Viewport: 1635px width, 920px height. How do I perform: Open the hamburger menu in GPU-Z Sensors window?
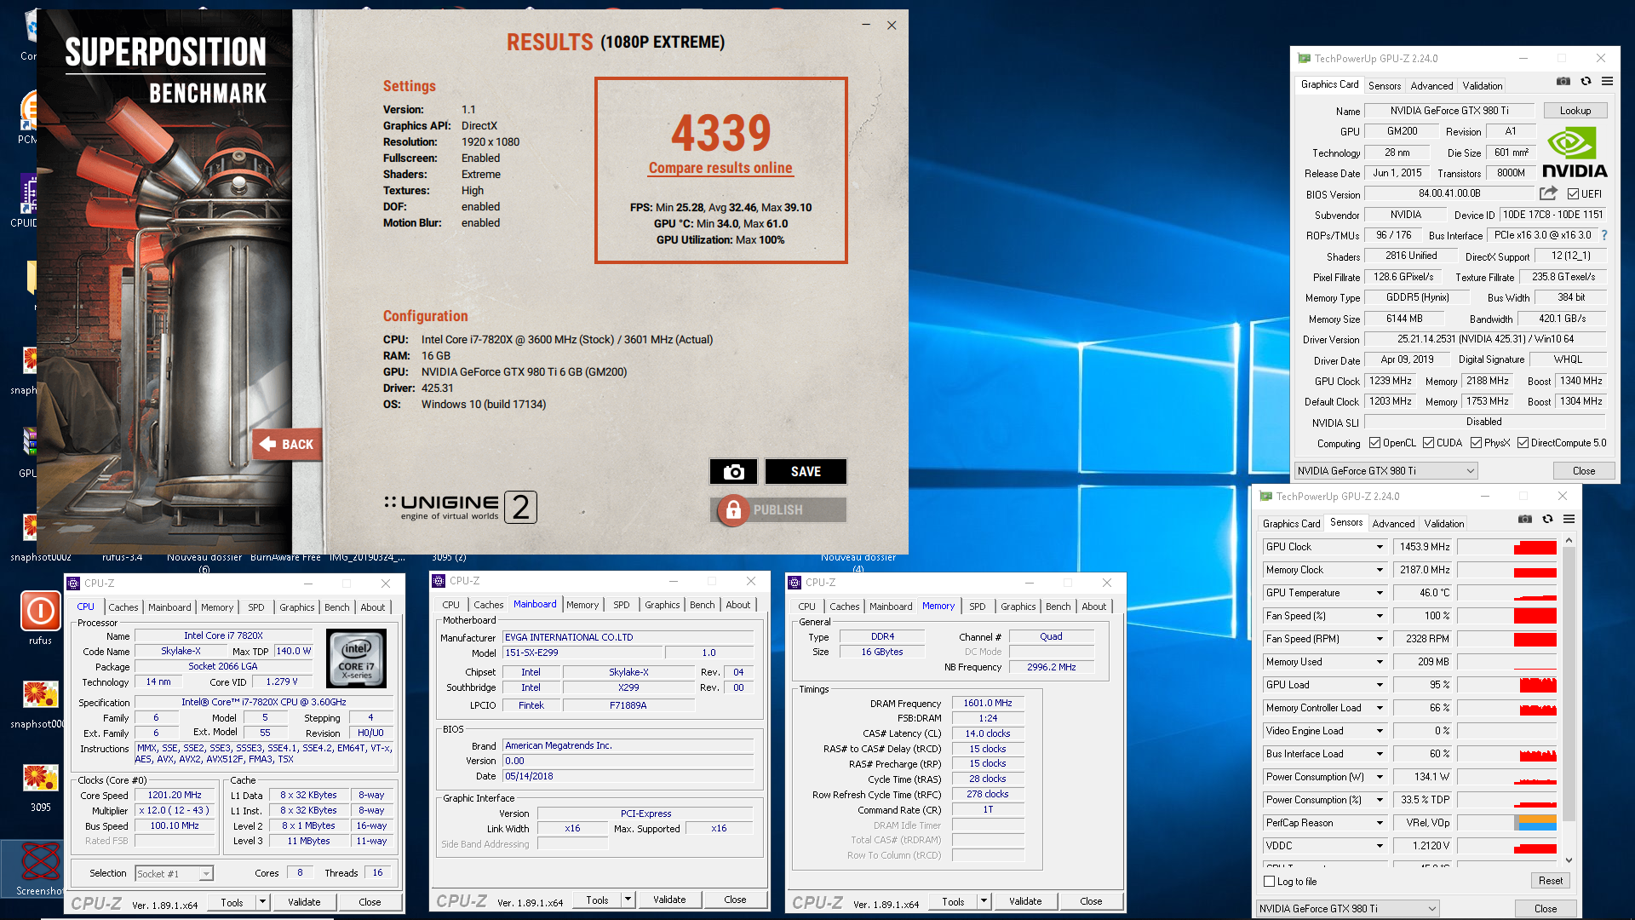[1569, 520]
